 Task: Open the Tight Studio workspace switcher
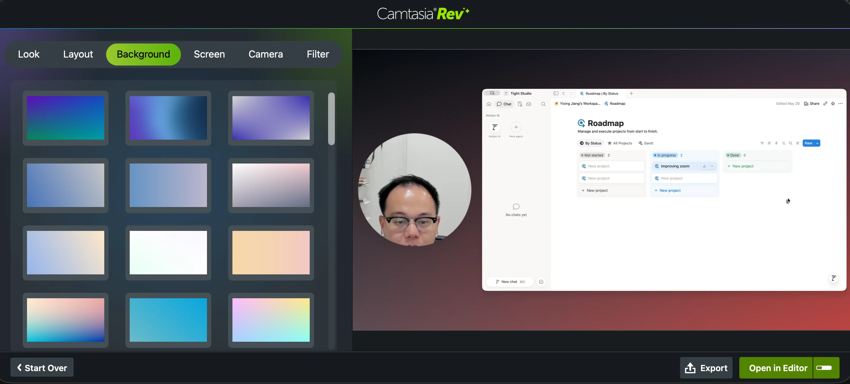point(518,94)
